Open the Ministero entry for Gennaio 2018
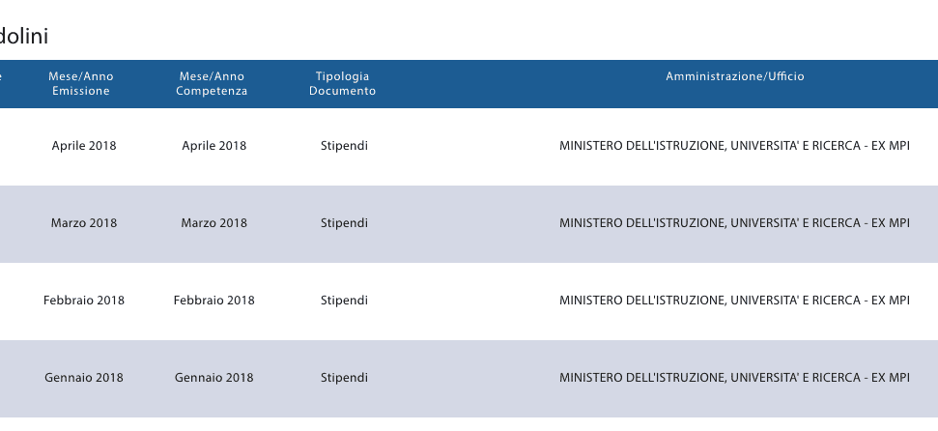 734,378
